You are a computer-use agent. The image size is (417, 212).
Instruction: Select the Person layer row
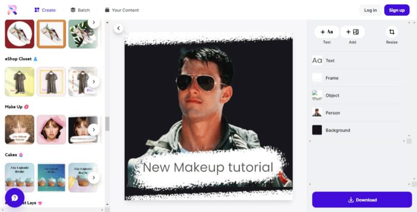point(356,113)
